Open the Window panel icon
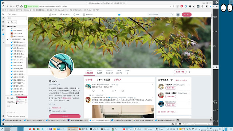The image size is (233, 131). tap(3, 30)
